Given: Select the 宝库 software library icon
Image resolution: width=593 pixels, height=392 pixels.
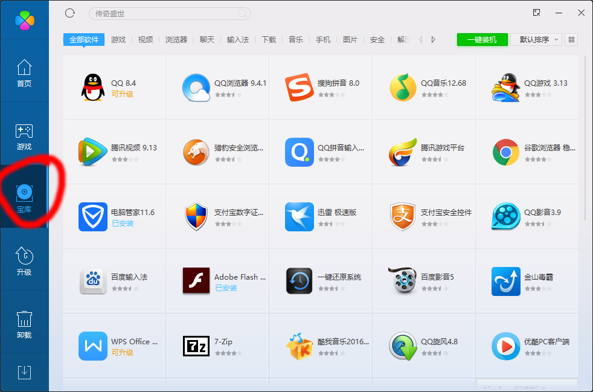Looking at the screenshot, I should (24, 193).
